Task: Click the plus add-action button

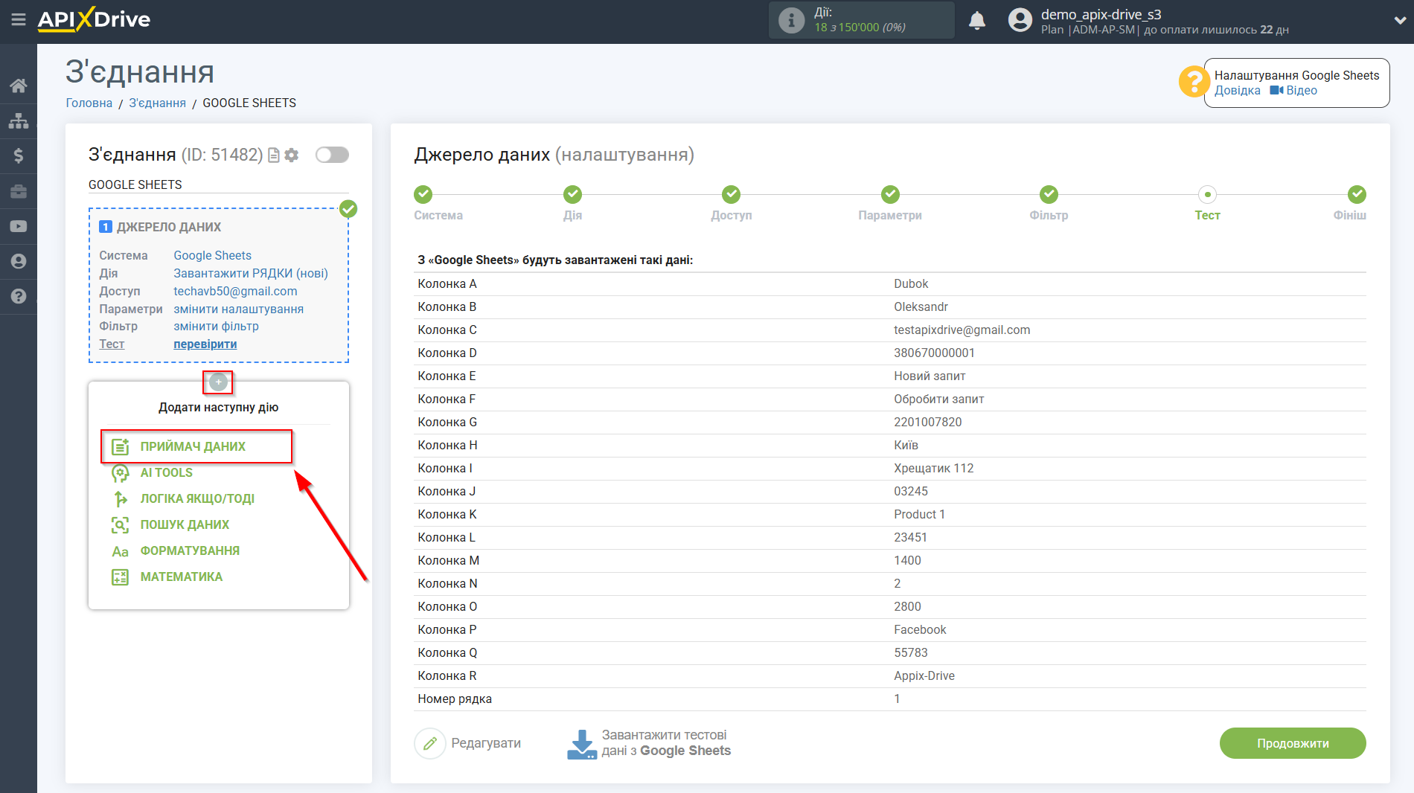Action: (218, 382)
